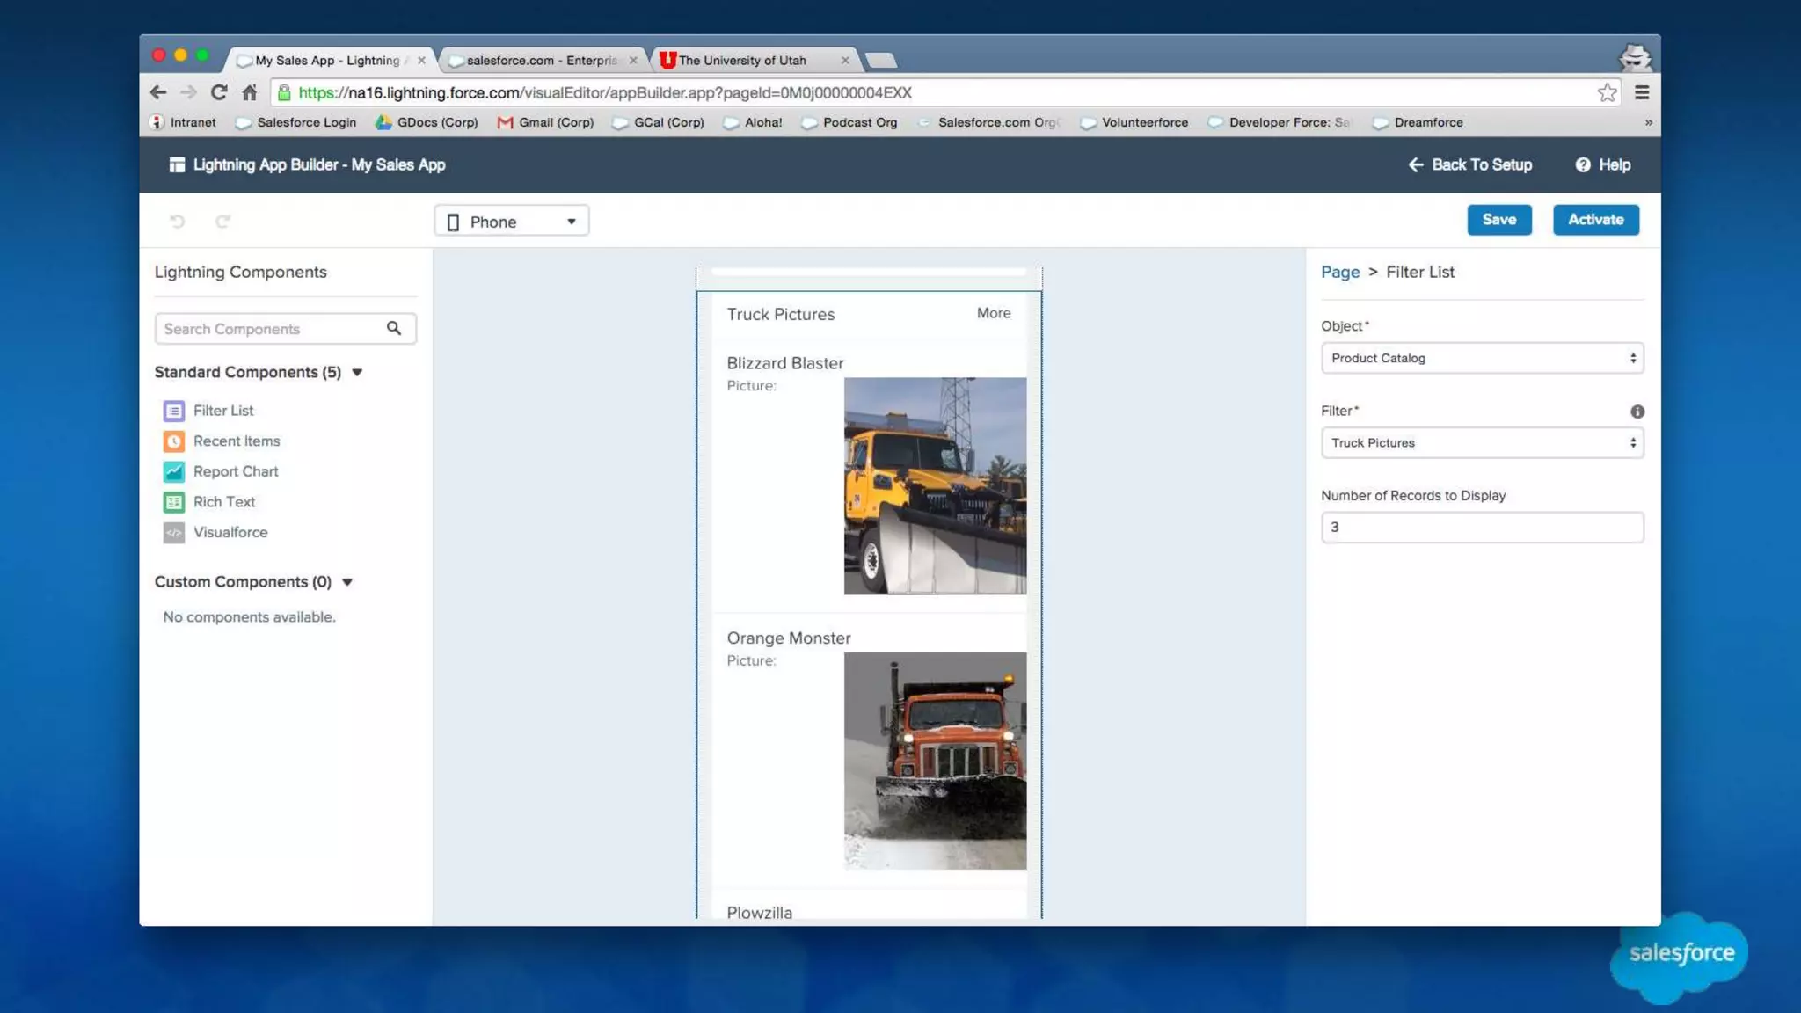Collapse the Custom Components section

click(347, 582)
